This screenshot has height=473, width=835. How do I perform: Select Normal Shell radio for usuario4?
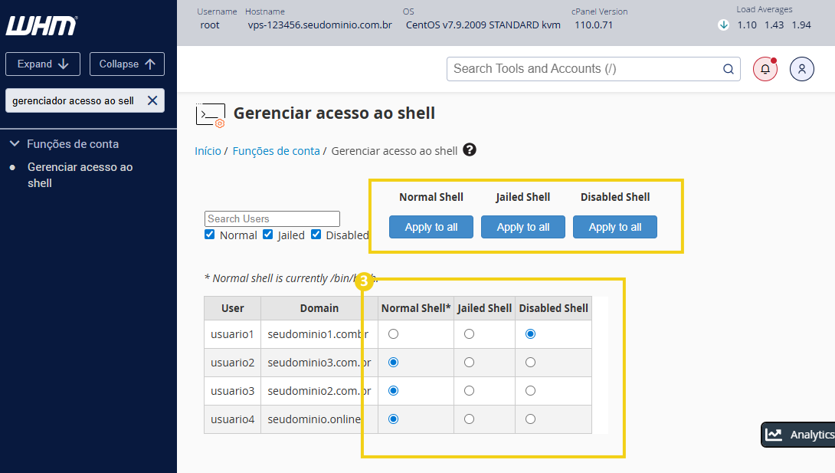pos(394,419)
